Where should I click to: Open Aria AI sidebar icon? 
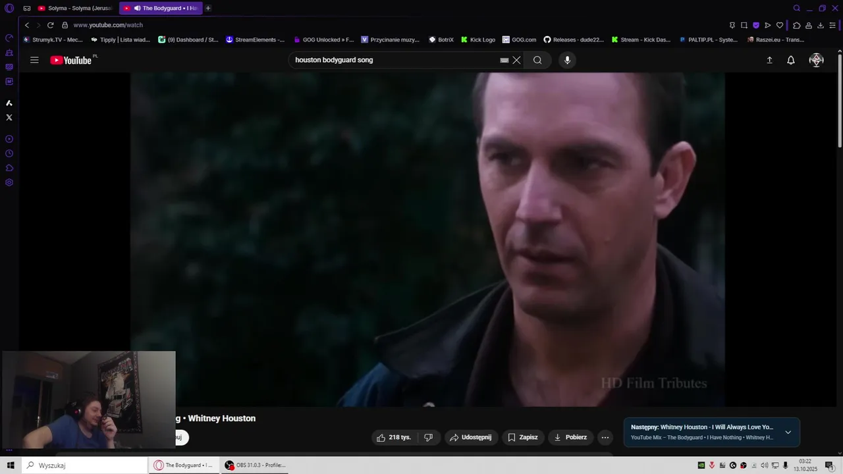pyautogui.click(x=9, y=103)
